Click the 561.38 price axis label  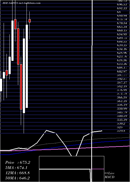[122, 101]
